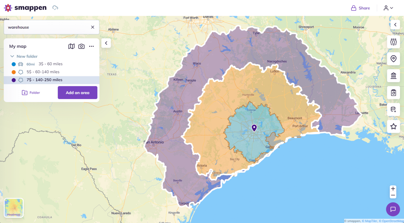Click the blue color dot of 60 miles area
Viewport: 404px width, 223px height.
click(14, 64)
